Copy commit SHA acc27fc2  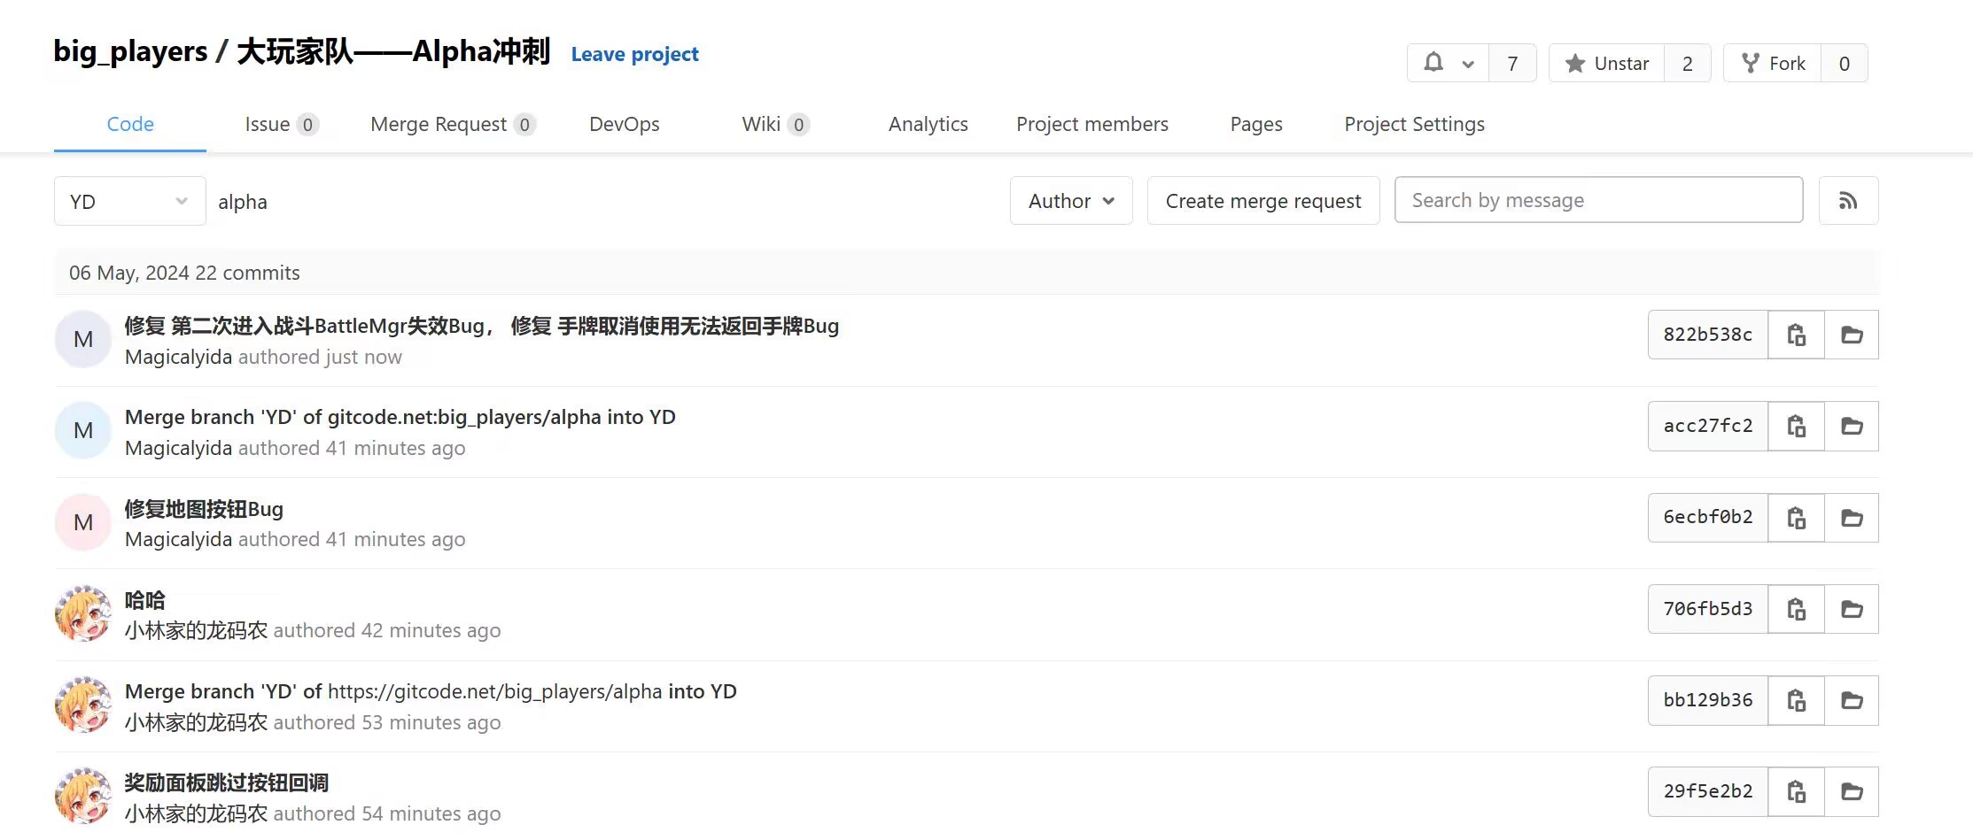click(1796, 426)
